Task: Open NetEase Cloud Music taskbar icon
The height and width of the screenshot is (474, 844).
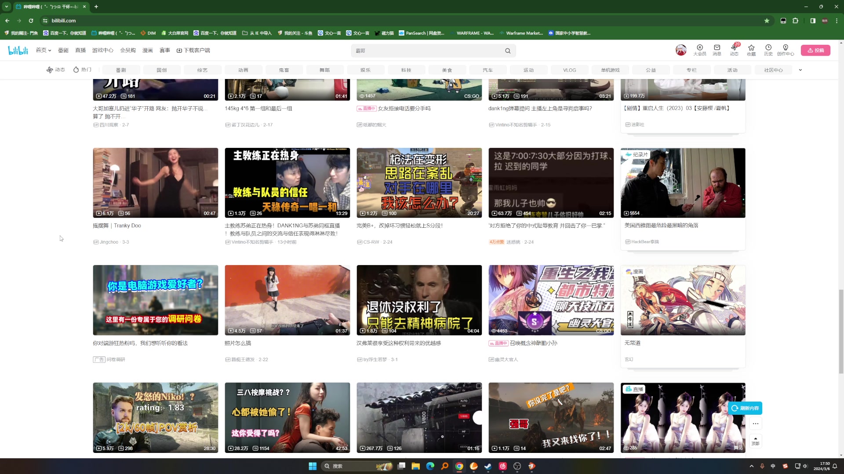Action: coord(502,466)
